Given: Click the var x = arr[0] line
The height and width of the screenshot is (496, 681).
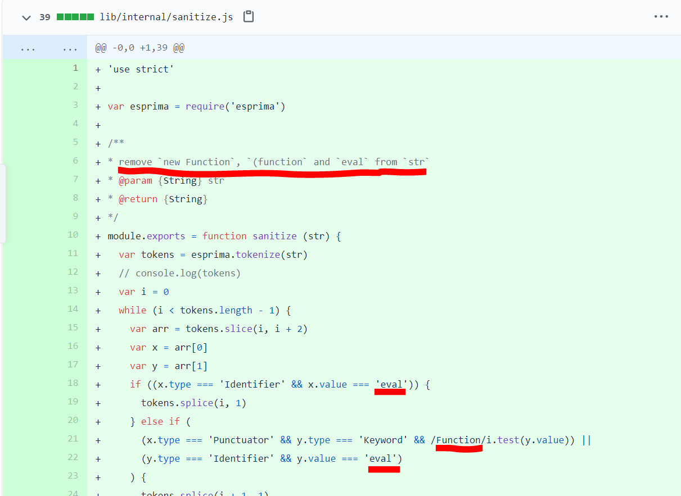Looking at the screenshot, I should point(169,347).
